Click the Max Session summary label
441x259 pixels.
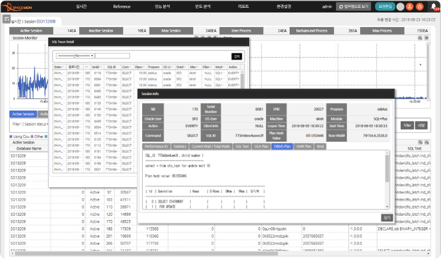coord(171,30)
